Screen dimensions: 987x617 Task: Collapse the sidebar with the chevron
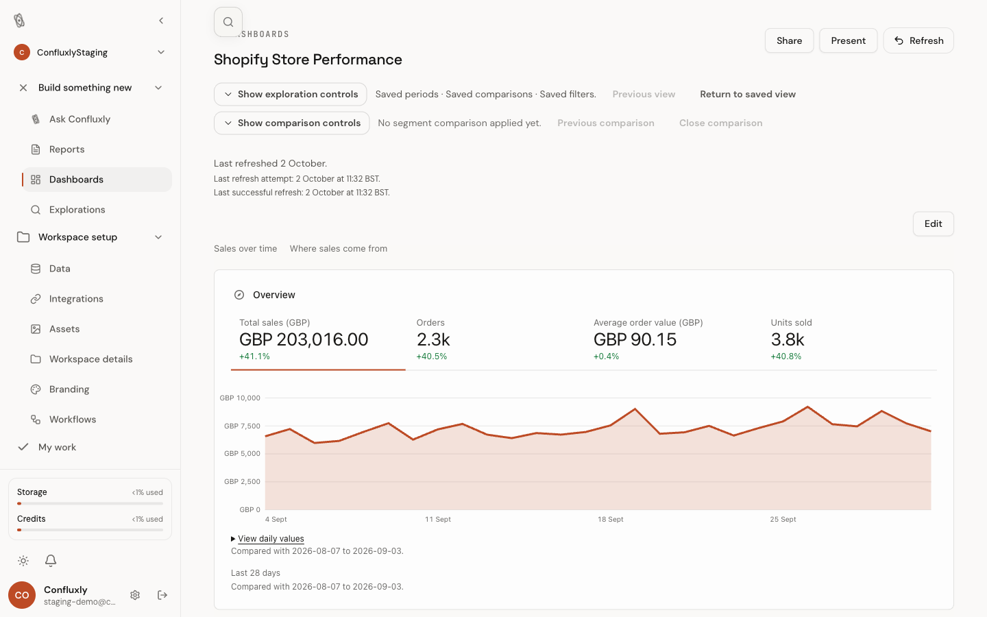click(x=161, y=21)
